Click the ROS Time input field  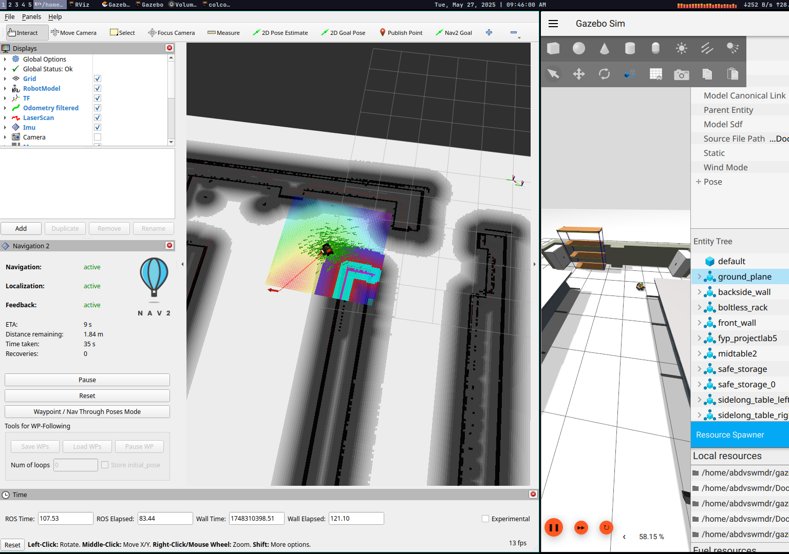coord(65,519)
